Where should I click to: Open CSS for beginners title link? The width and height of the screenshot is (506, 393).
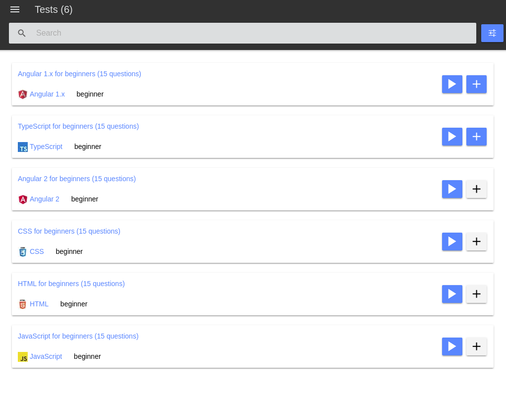click(69, 232)
